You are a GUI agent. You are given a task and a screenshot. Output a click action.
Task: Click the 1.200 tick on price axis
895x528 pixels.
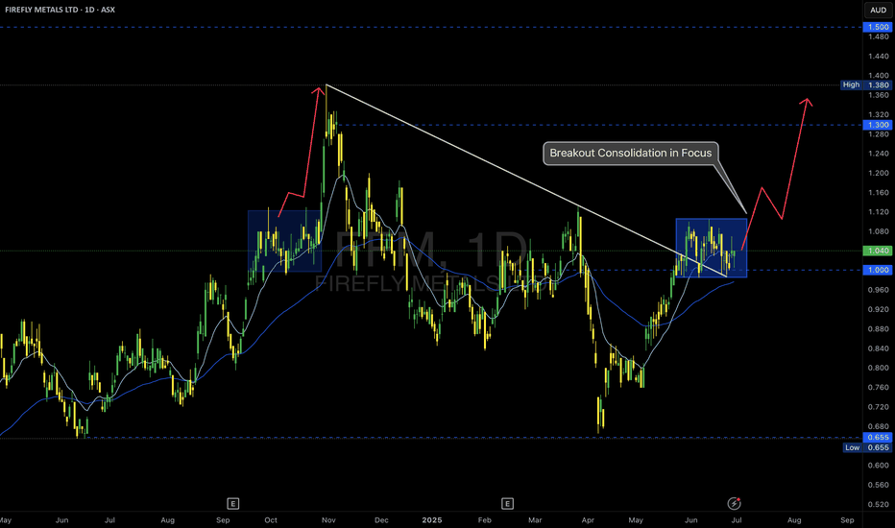(x=878, y=173)
